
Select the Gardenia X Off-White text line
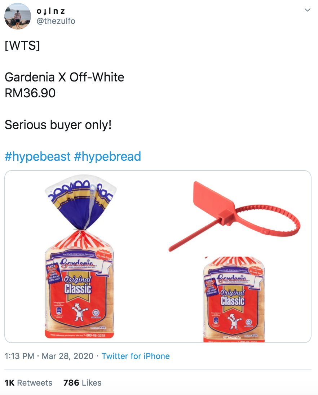[65, 77]
